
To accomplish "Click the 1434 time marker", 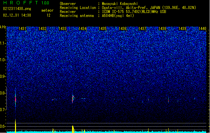I will point(83,29).
